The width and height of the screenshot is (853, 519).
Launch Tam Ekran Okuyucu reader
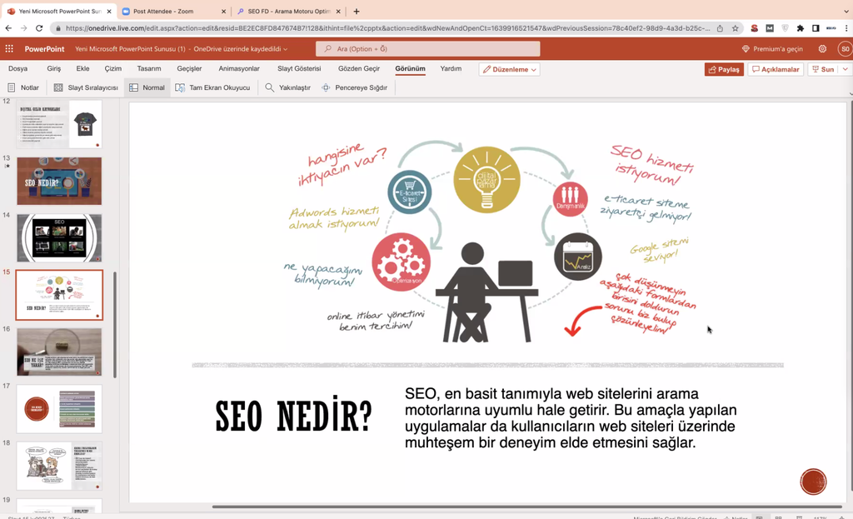[212, 87]
